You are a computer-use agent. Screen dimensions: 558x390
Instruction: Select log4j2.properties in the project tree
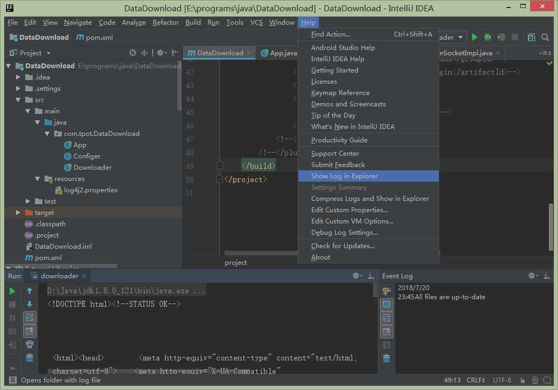(86, 190)
